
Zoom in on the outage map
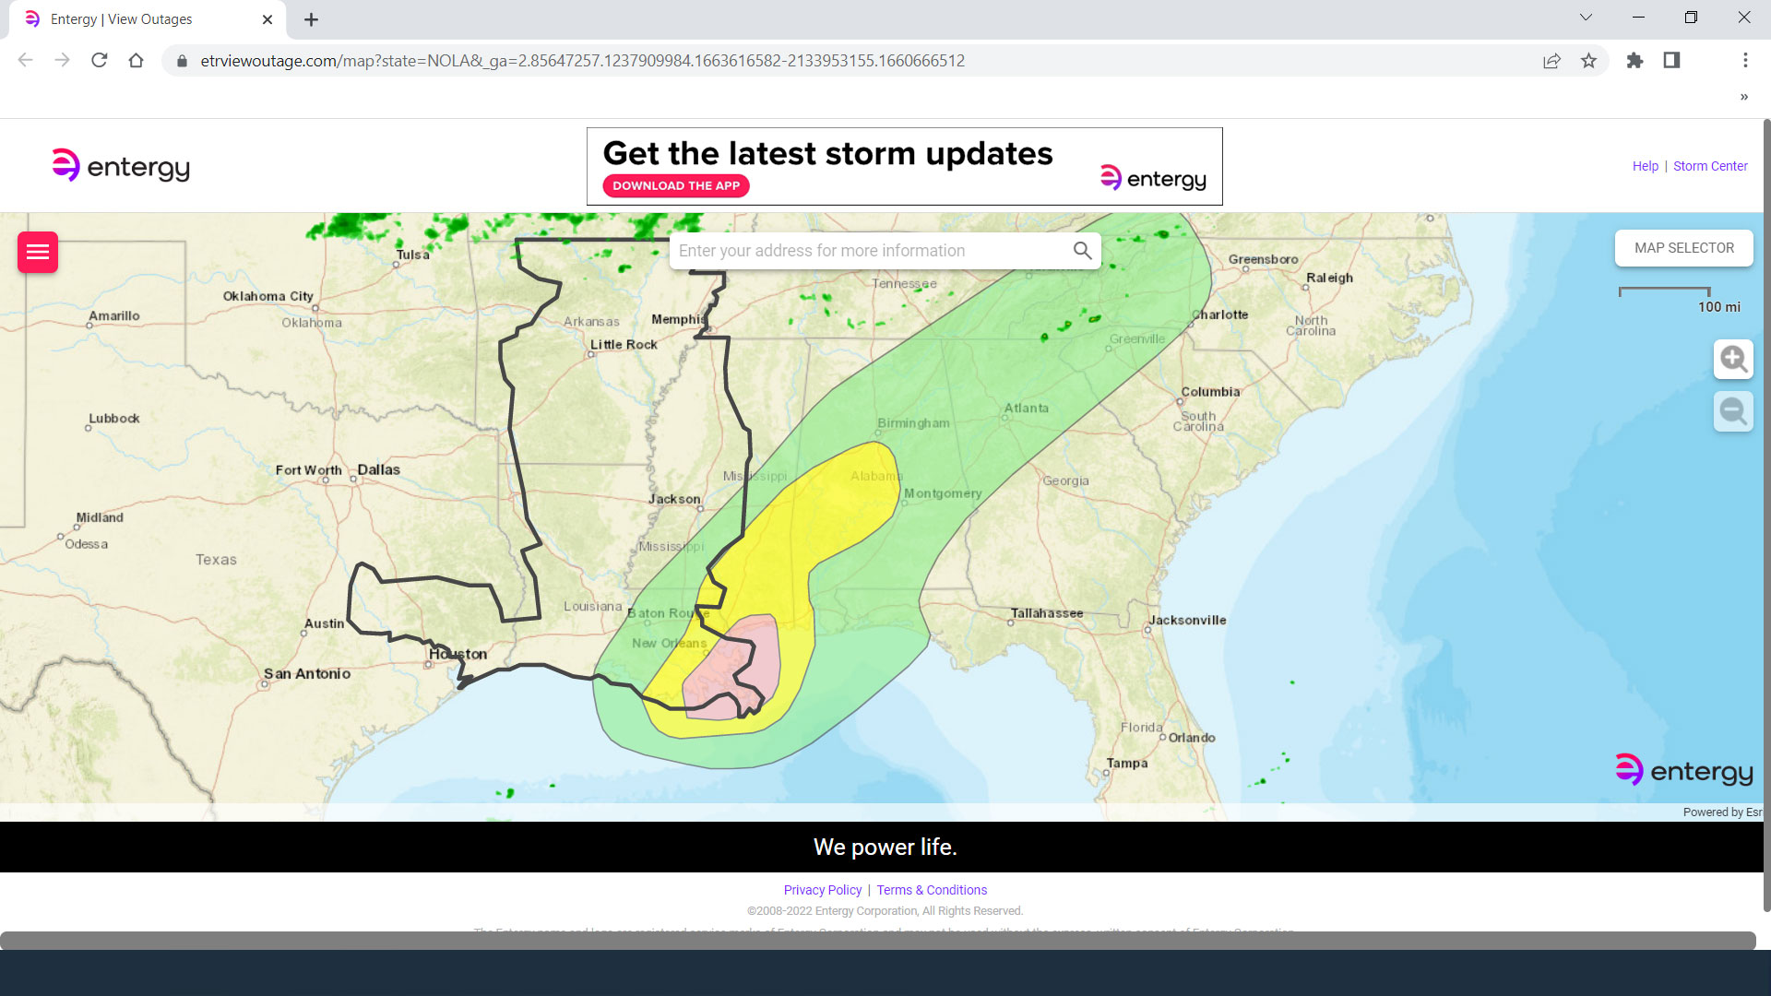point(1733,359)
